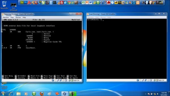Click 'BIND reverse data file' comment line
The height and width of the screenshot is (96, 170).
28,26
